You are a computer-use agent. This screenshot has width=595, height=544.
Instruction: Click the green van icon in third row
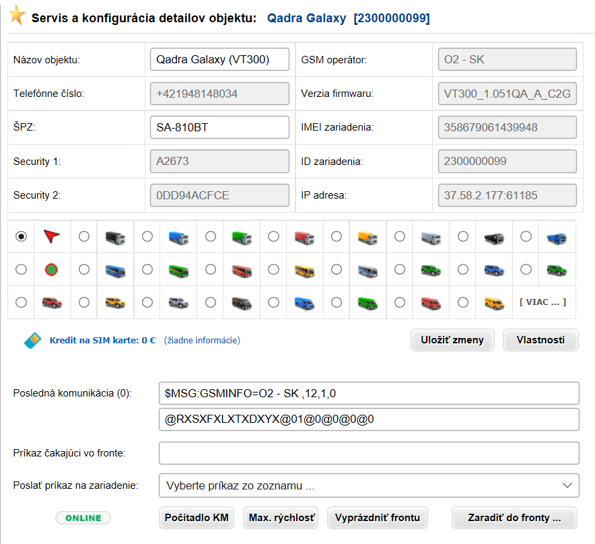(x=367, y=303)
